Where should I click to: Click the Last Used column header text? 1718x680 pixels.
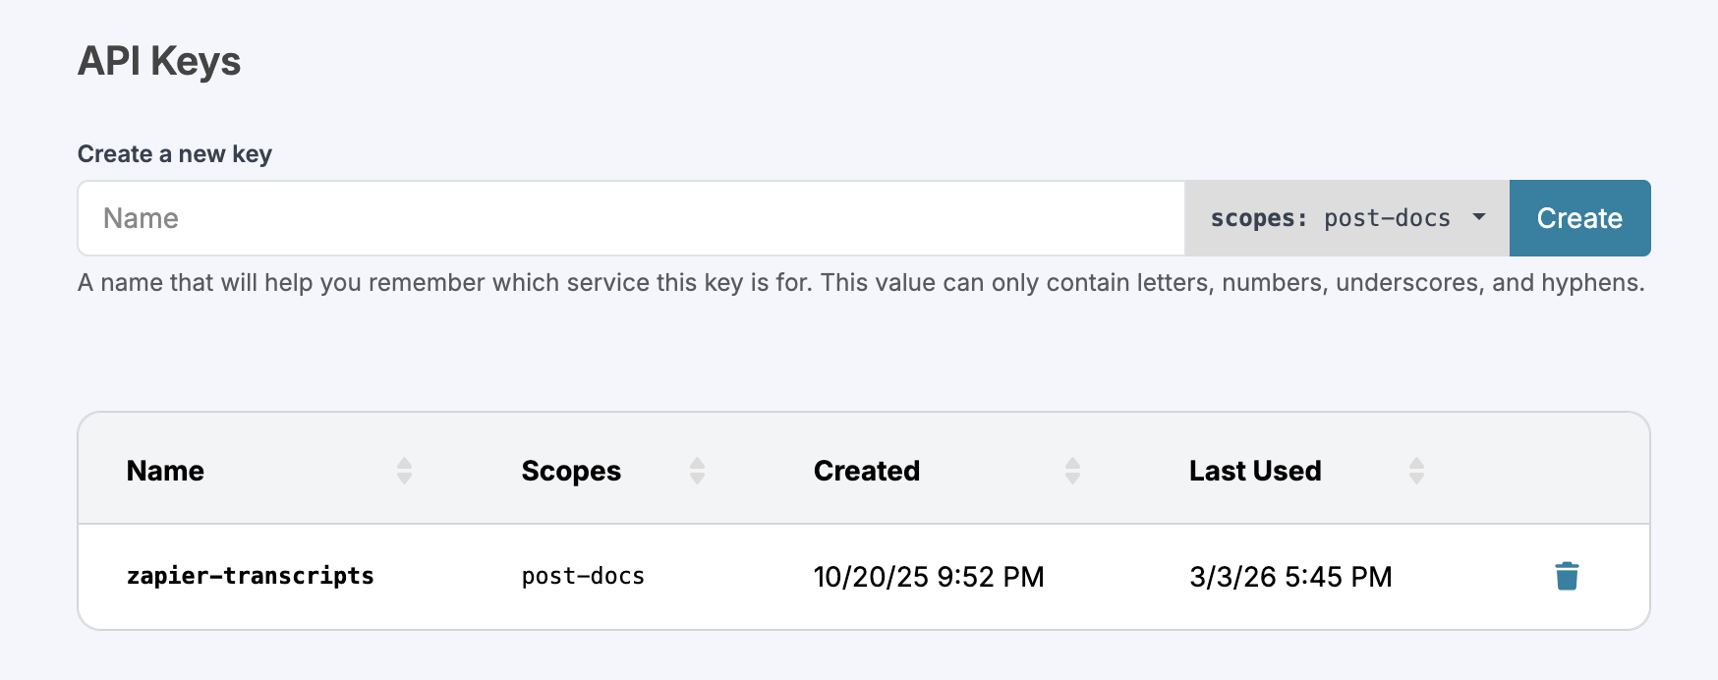click(x=1255, y=471)
